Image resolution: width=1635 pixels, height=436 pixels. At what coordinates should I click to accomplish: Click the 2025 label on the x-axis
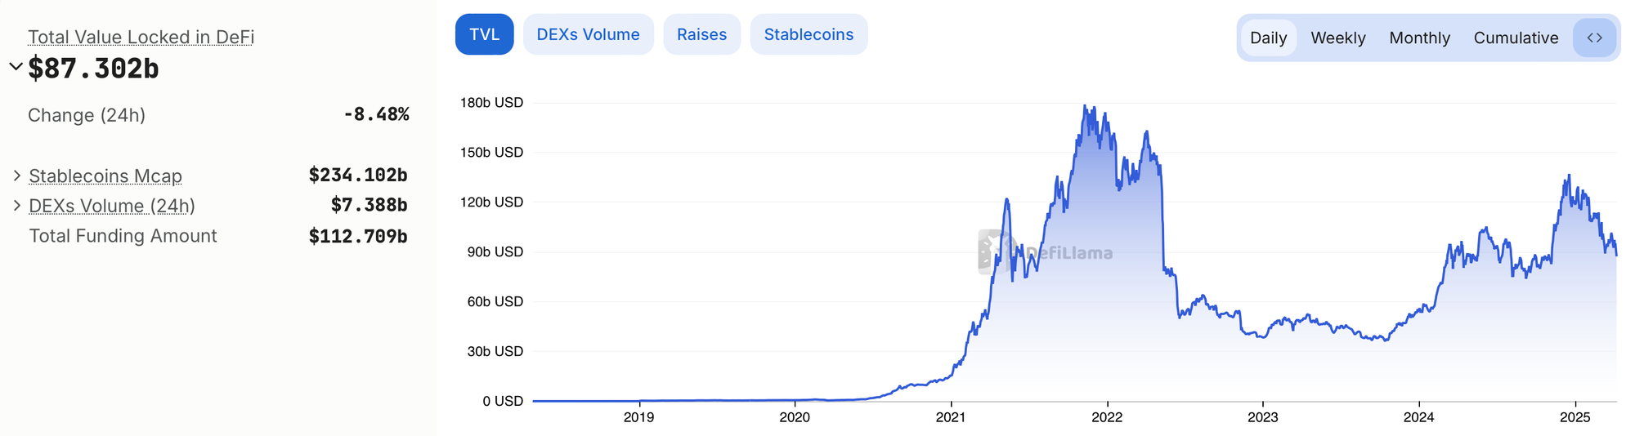1575,417
